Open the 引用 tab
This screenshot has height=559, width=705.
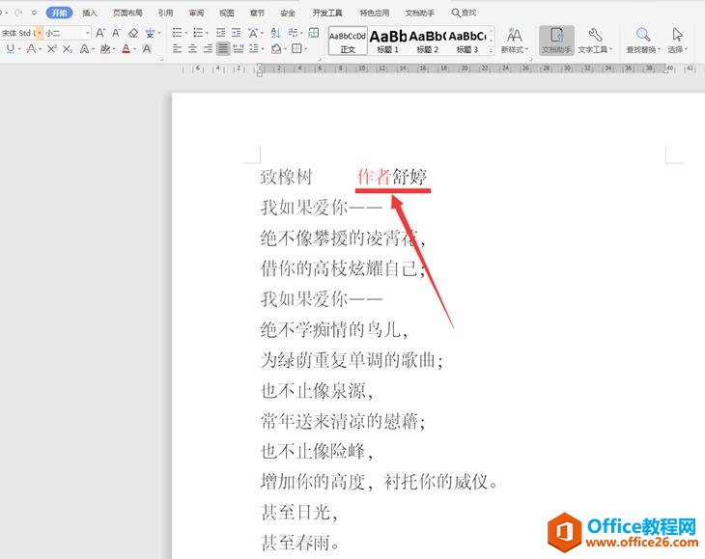pos(165,13)
